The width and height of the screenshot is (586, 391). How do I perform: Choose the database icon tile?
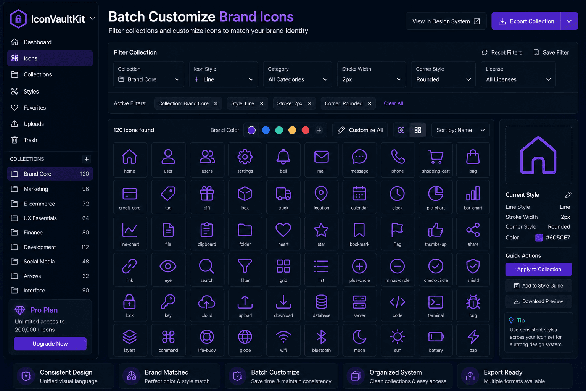pyautogui.click(x=321, y=305)
